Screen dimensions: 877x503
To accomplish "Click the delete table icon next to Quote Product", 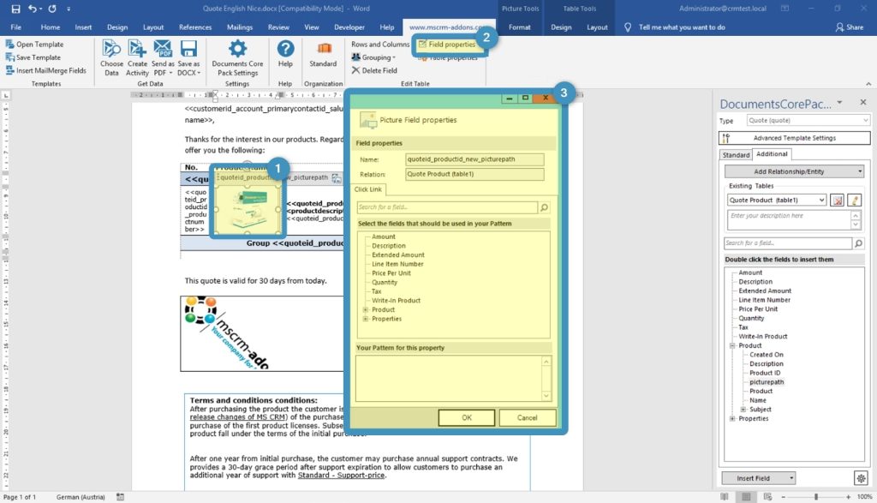I will [838, 201].
